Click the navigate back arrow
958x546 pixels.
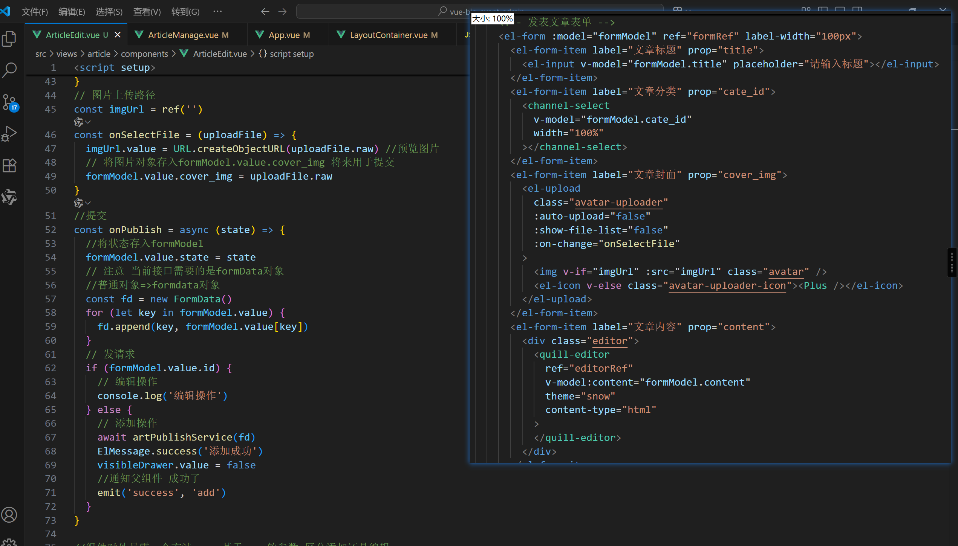(x=265, y=12)
